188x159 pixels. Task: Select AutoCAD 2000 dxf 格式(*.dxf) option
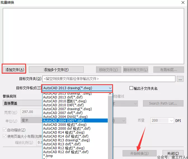(75, 129)
